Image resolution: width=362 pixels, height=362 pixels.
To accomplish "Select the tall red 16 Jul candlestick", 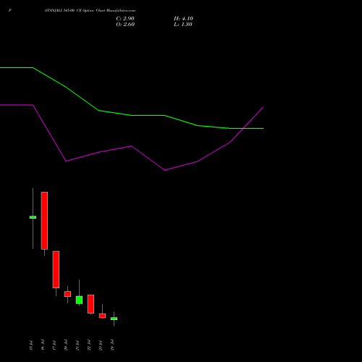I will [x=44, y=221].
